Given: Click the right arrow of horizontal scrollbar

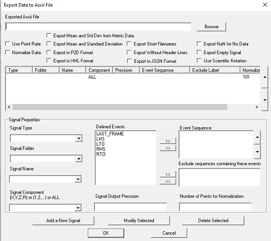Looking at the screenshot, I should (257, 107).
